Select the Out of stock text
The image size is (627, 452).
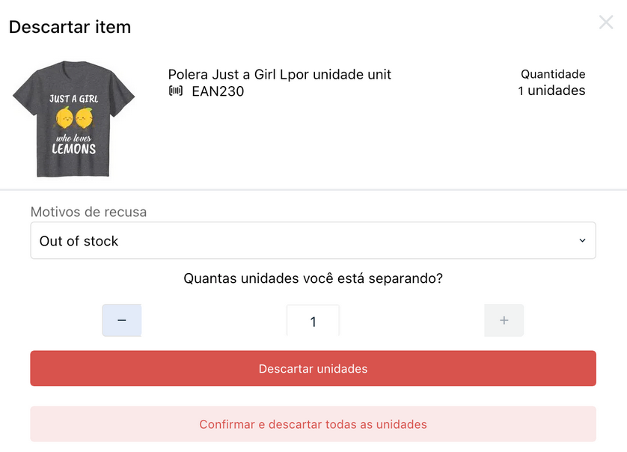pos(79,241)
